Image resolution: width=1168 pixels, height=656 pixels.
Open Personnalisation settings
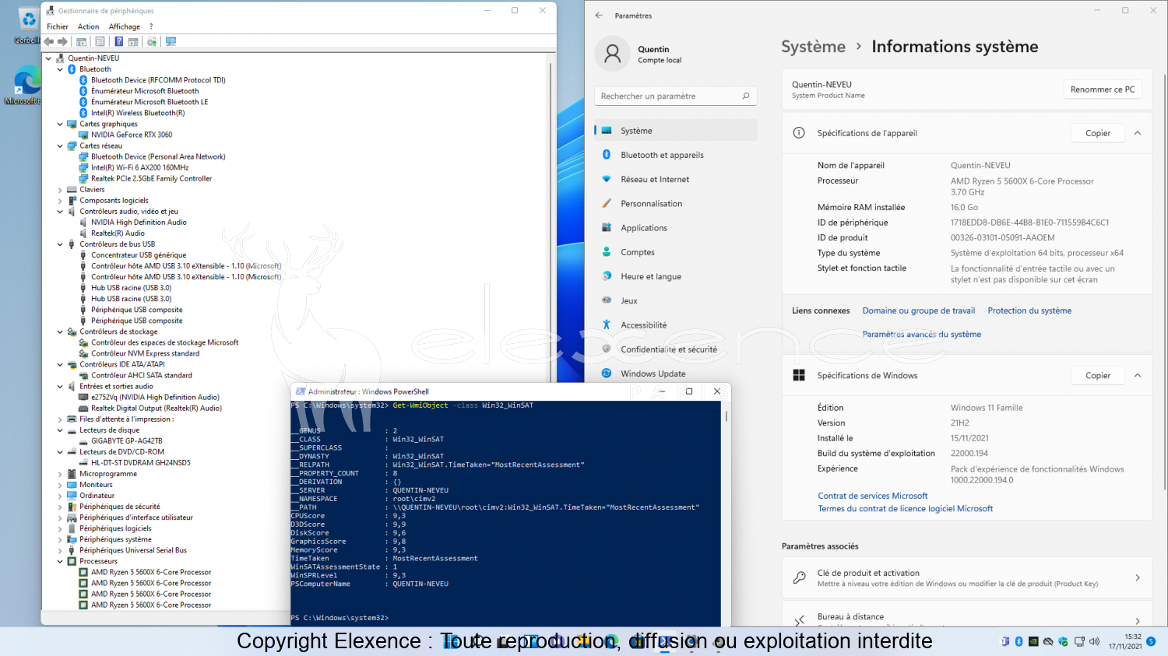675,204
